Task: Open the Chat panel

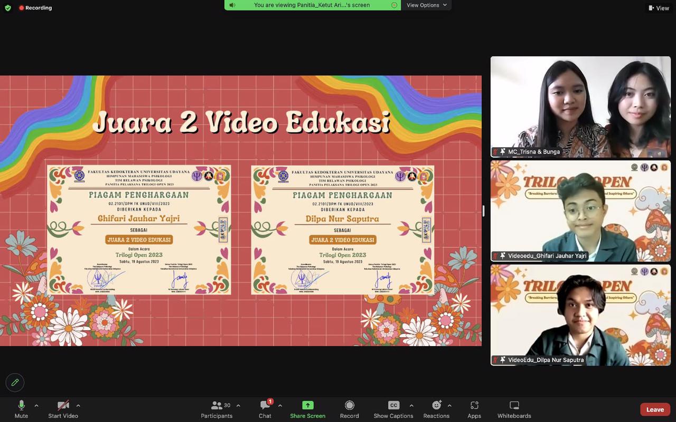Action: point(265,409)
